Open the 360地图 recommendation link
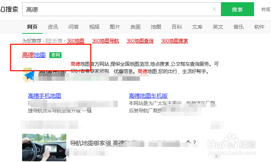 coord(75,41)
